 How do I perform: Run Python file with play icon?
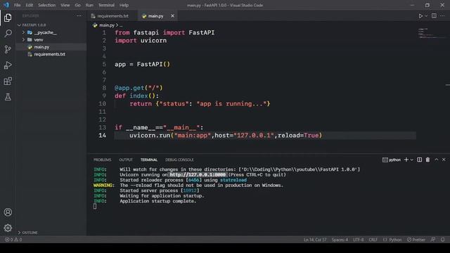[420, 16]
